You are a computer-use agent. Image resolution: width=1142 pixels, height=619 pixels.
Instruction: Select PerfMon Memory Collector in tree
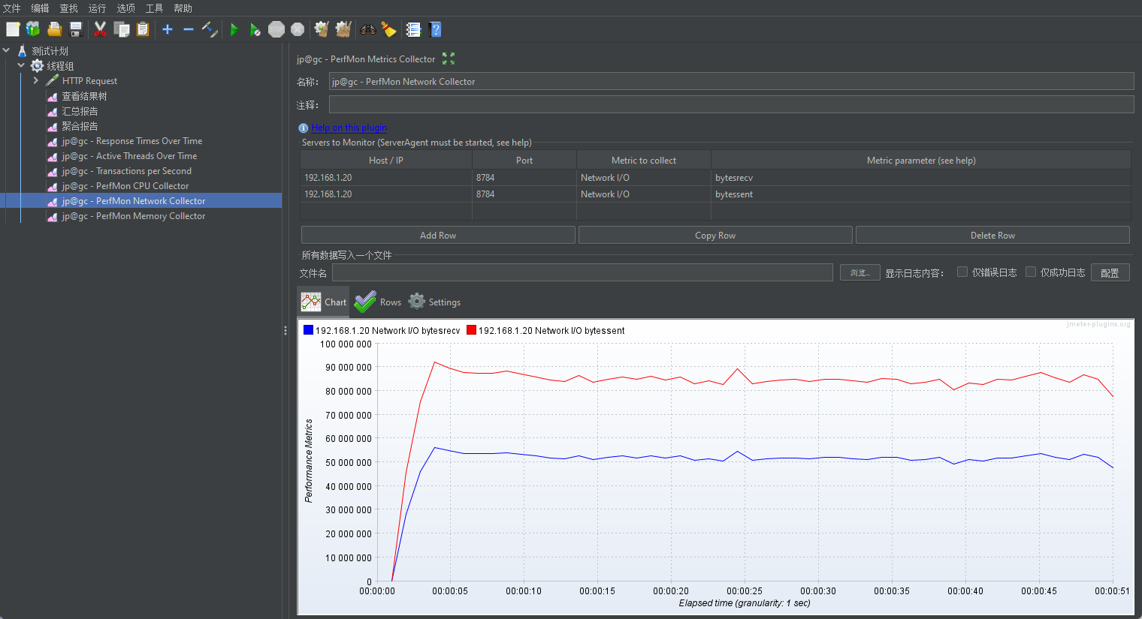pos(134,216)
